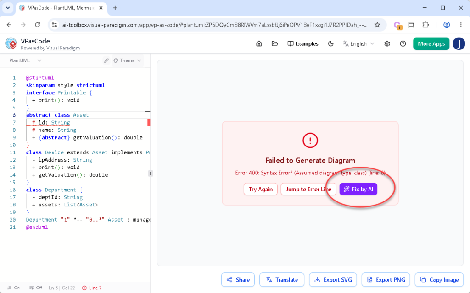Click the screenshot capture extension icon
470x293 pixels.
[x=411, y=25]
